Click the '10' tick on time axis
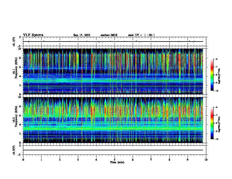This screenshot has width=232, height=179. 206,160
